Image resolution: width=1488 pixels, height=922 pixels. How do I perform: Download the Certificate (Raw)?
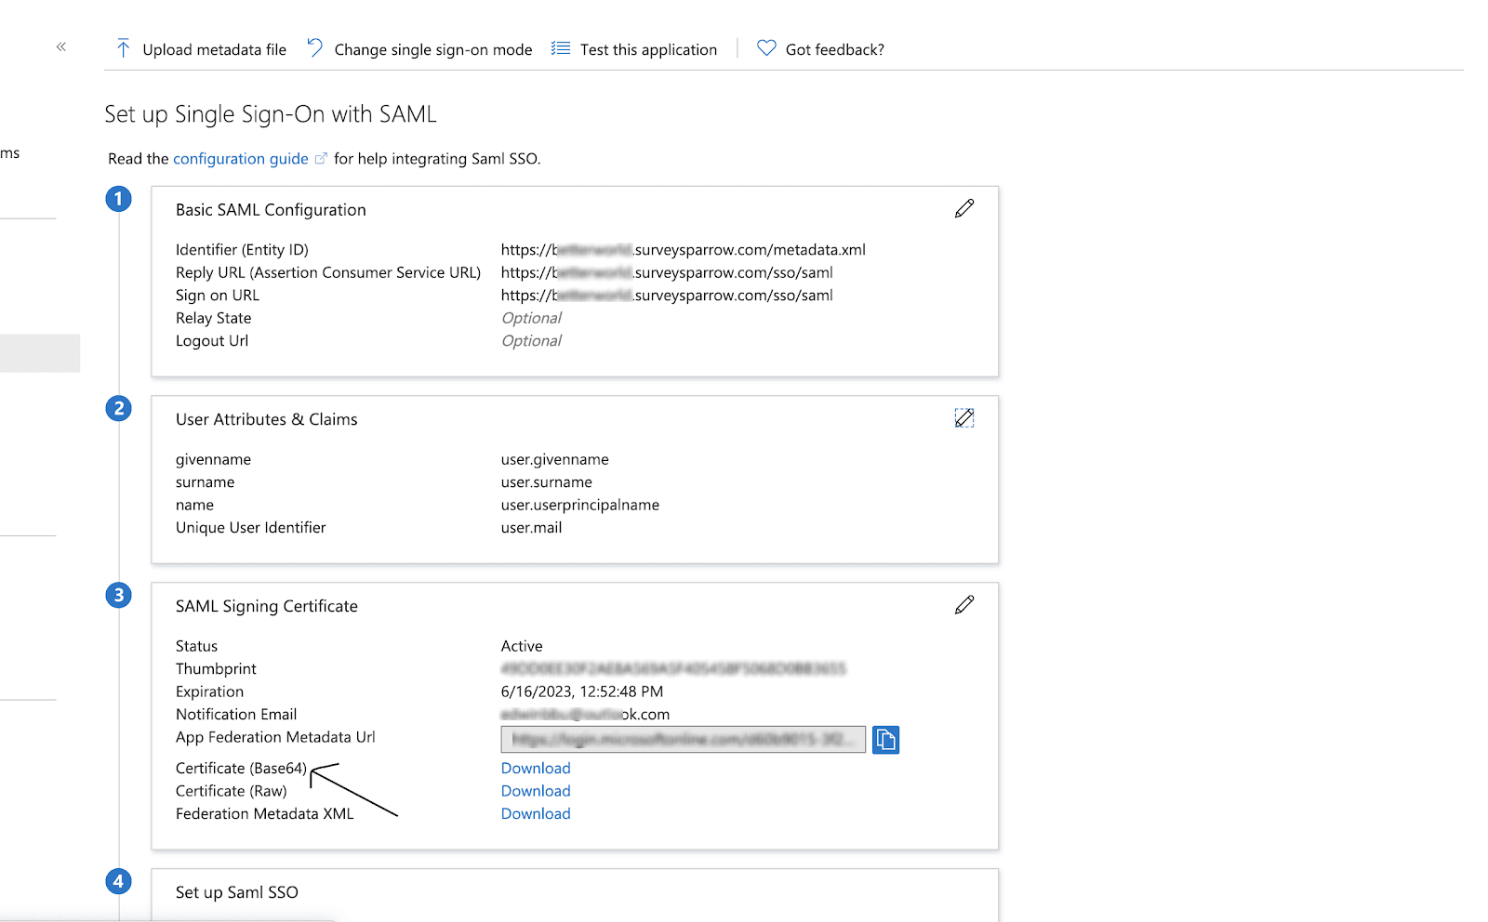536,791
